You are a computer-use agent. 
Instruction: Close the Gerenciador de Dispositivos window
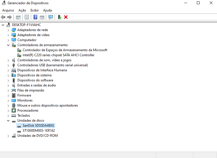(x=211, y=3)
